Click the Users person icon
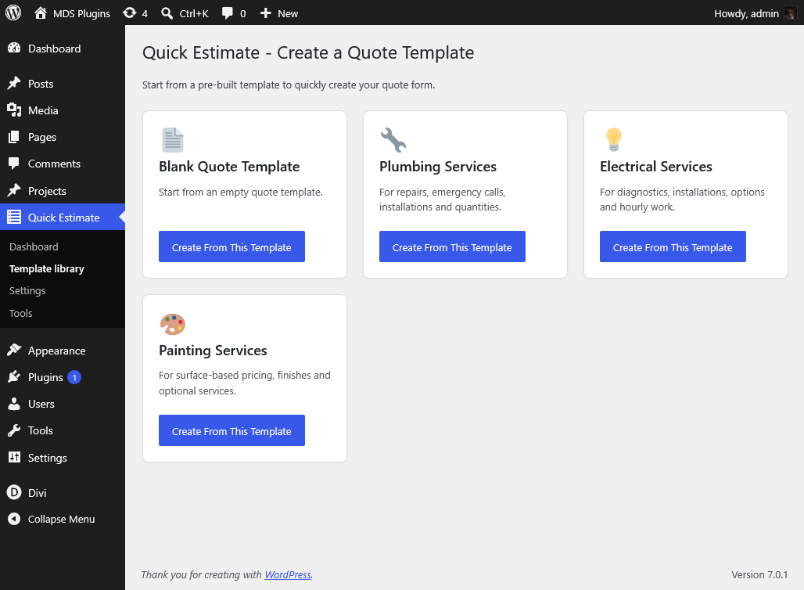 (14, 404)
